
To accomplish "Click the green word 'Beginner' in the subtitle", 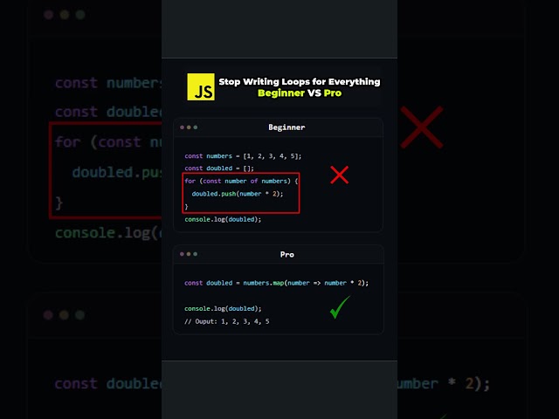I will (x=281, y=93).
